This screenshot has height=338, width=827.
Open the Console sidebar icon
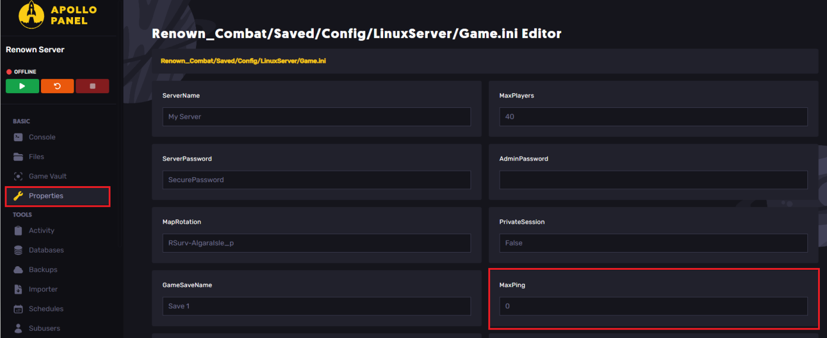pyautogui.click(x=18, y=137)
